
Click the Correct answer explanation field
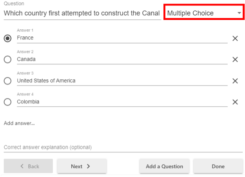pyautogui.click(x=123, y=147)
